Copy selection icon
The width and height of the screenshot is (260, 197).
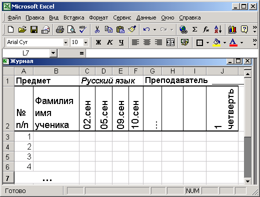coord(108,29)
